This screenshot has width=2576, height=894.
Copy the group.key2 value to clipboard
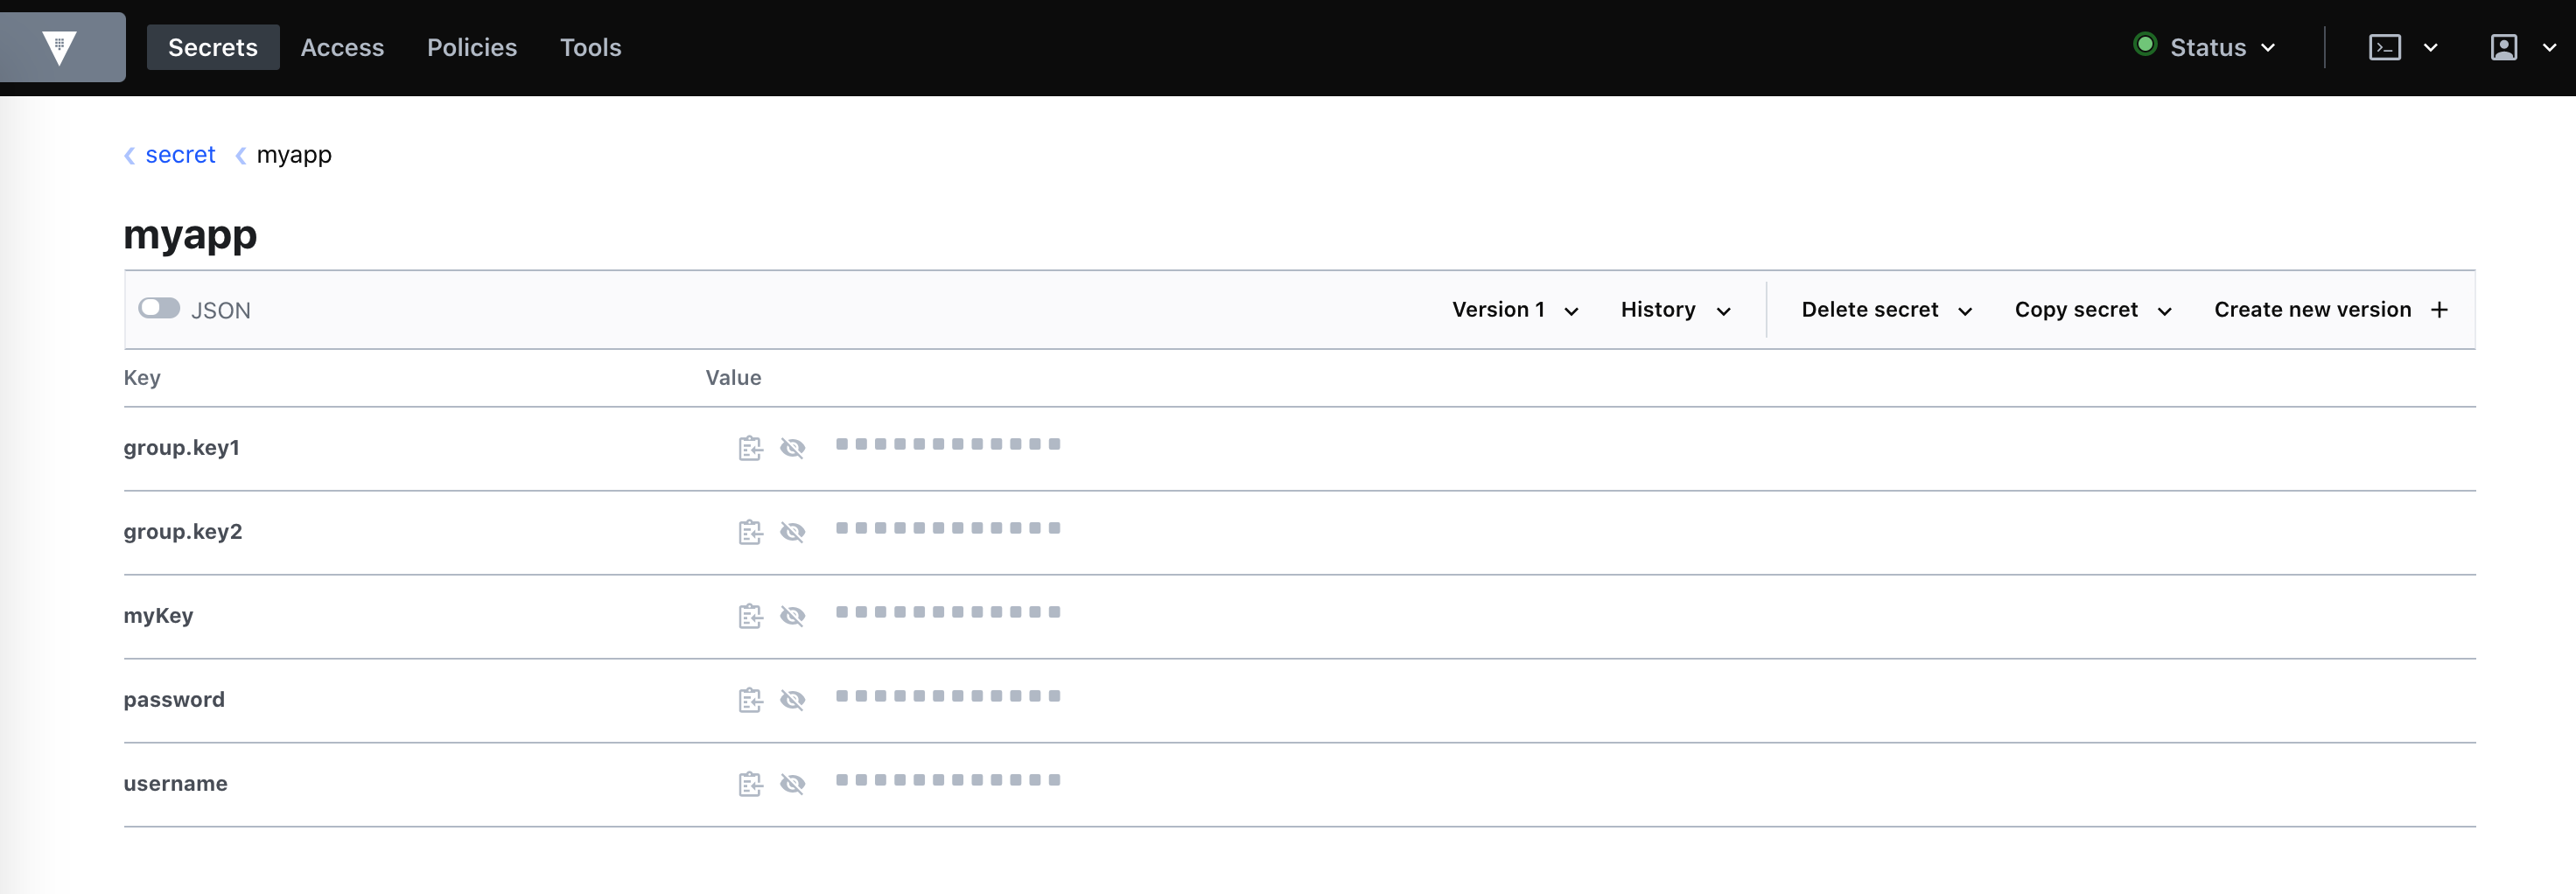click(750, 532)
